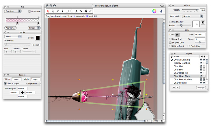Enable Grid in Front checkbox
The image size is (213, 126).
[170, 46]
